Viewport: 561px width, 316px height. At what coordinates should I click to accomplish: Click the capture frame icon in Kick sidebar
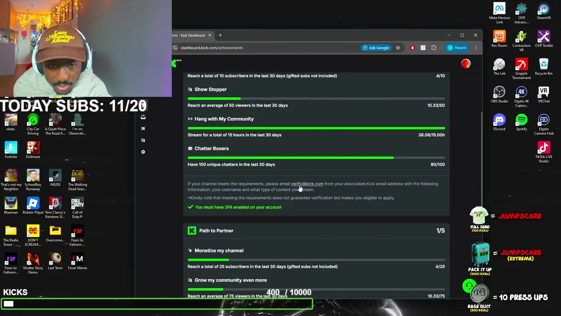point(143,128)
